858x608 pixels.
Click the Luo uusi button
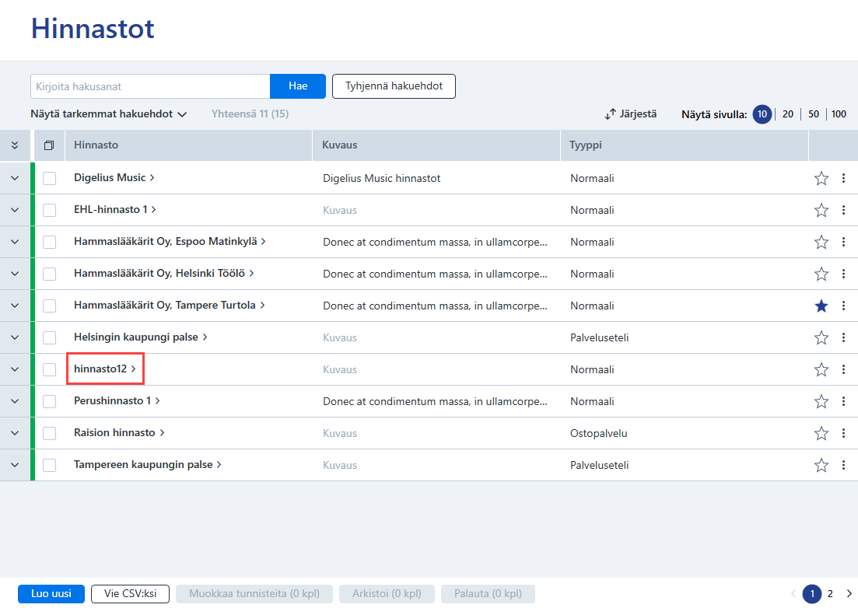coord(51,593)
